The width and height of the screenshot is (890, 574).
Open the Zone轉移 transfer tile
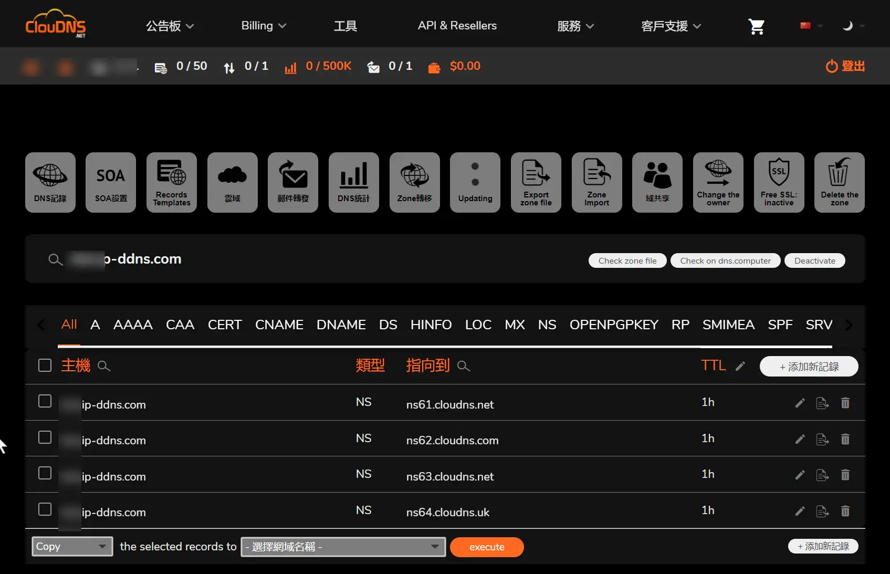click(415, 182)
